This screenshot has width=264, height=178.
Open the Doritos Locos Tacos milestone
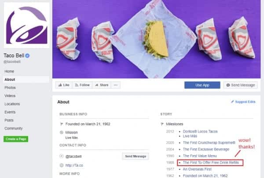(200, 131)
